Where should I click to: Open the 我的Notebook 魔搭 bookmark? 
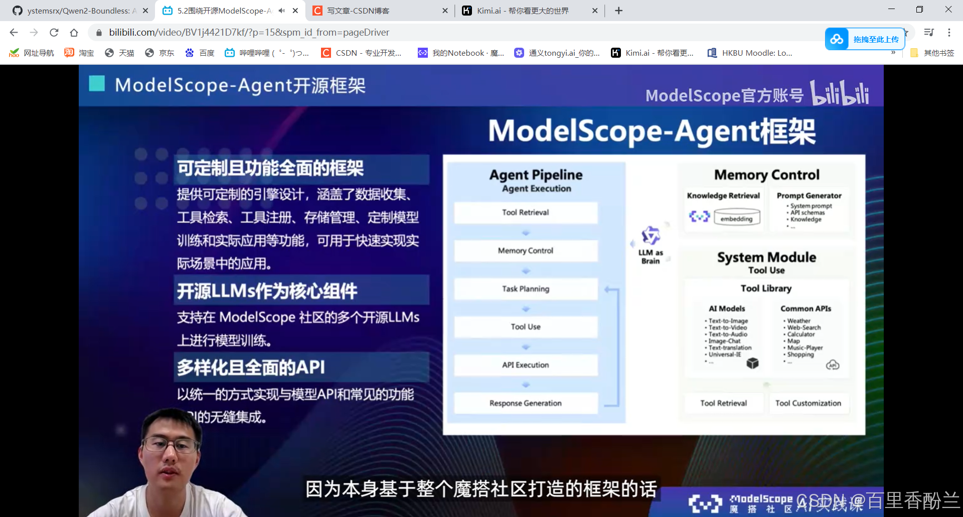coord(461,53)
